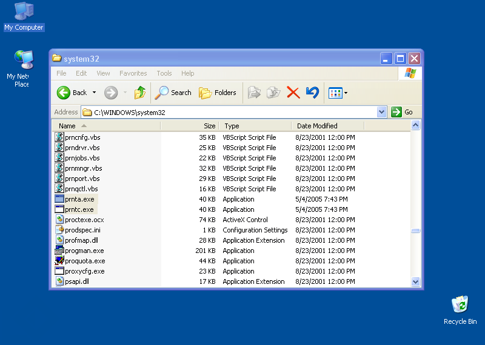Open the Favorites menu

pos(133,73)
